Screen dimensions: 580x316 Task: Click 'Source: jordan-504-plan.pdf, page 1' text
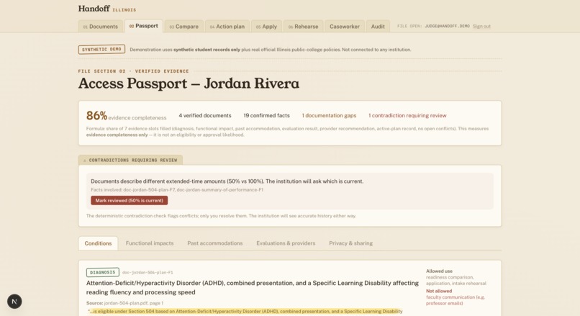[x=124, y=302]
